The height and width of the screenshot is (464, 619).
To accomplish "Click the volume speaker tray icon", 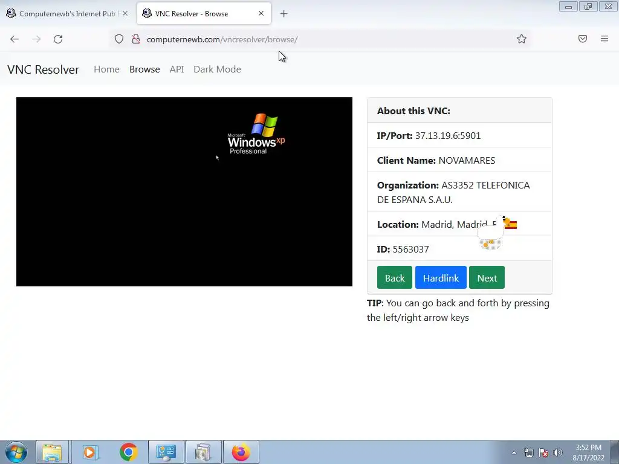I will [x=557, y=453].
